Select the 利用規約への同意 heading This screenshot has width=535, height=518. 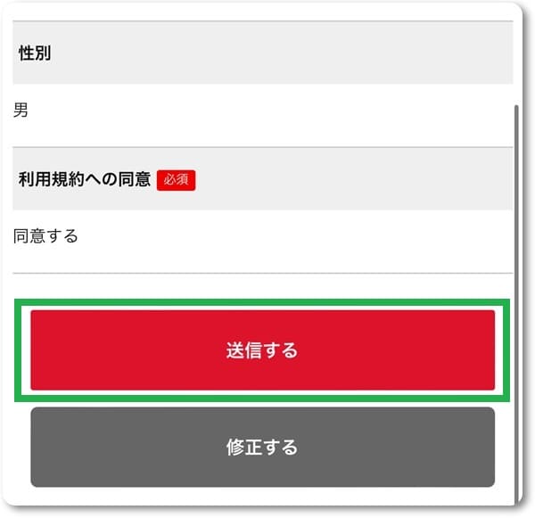(x=85, y=179)
